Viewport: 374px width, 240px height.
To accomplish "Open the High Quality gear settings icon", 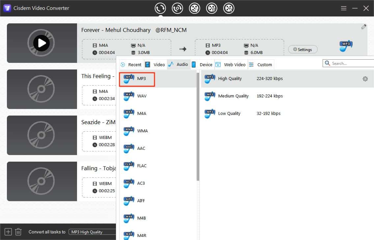I will (365, 79).
